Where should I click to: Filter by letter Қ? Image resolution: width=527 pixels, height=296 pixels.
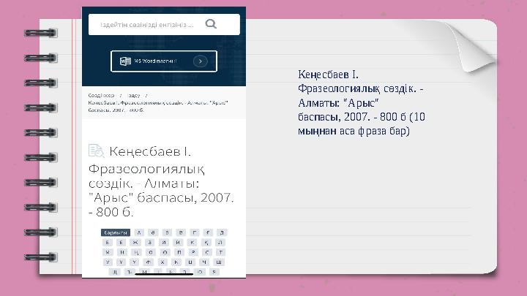pyautogui.click(x=206, y=243)
